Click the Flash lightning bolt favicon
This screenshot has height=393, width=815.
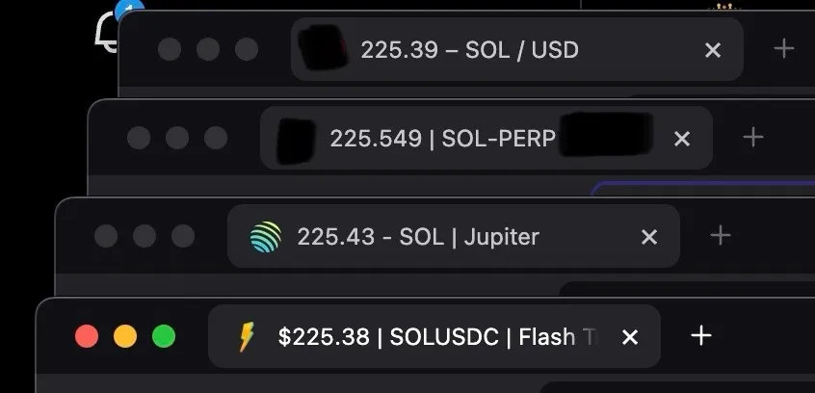pyautogui.click(x=247, y=337)
